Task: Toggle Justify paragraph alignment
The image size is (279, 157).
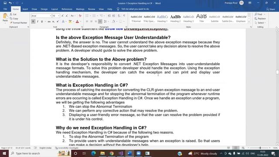Action: [x=100, y=21]
